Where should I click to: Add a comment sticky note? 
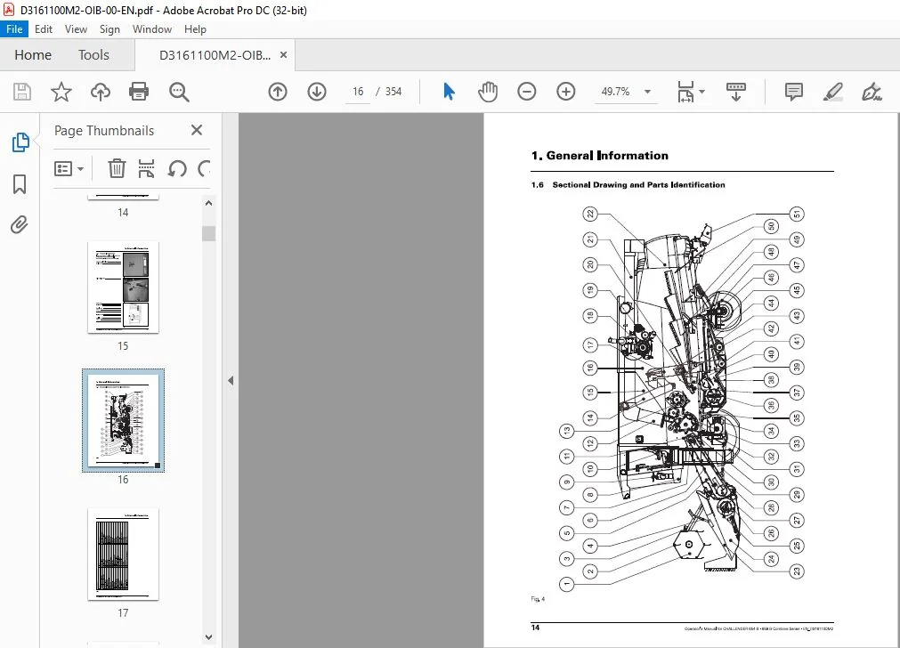click(x=794, y=92)
